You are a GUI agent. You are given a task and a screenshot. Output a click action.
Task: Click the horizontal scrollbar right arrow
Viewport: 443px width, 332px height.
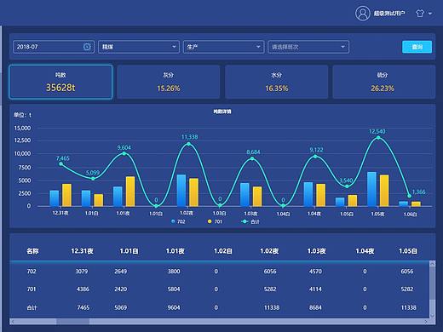[426, 322]
